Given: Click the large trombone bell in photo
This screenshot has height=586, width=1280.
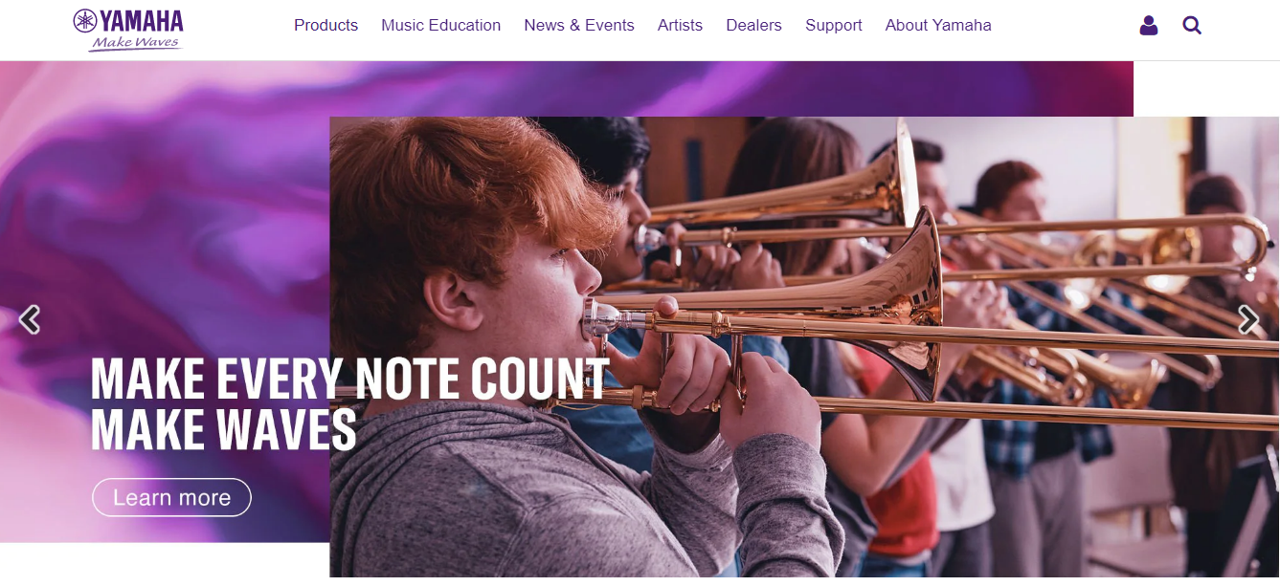Looking at the screenshot, I should point(909,301).
